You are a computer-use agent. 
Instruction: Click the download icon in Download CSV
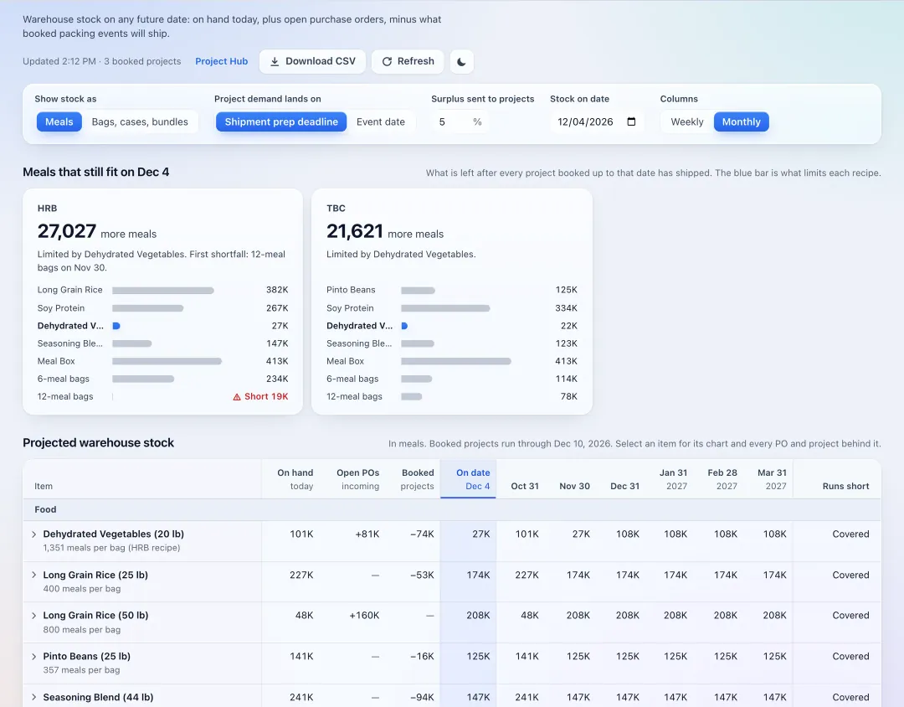[x=275, y=62]
